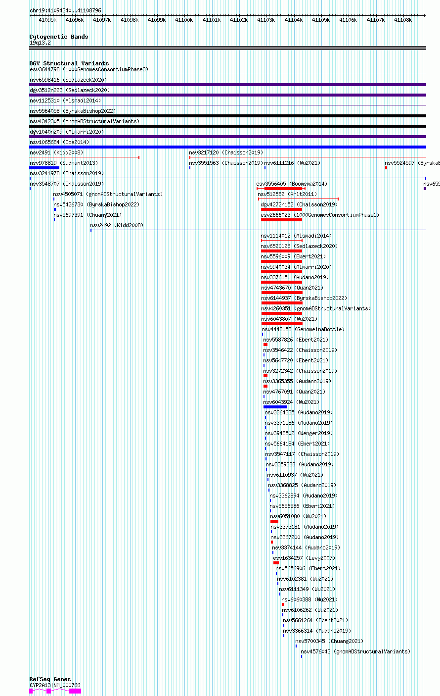
Task: Open variant nsv5564058 (ByrskaBishop2022)
Action: coord(73,111)
